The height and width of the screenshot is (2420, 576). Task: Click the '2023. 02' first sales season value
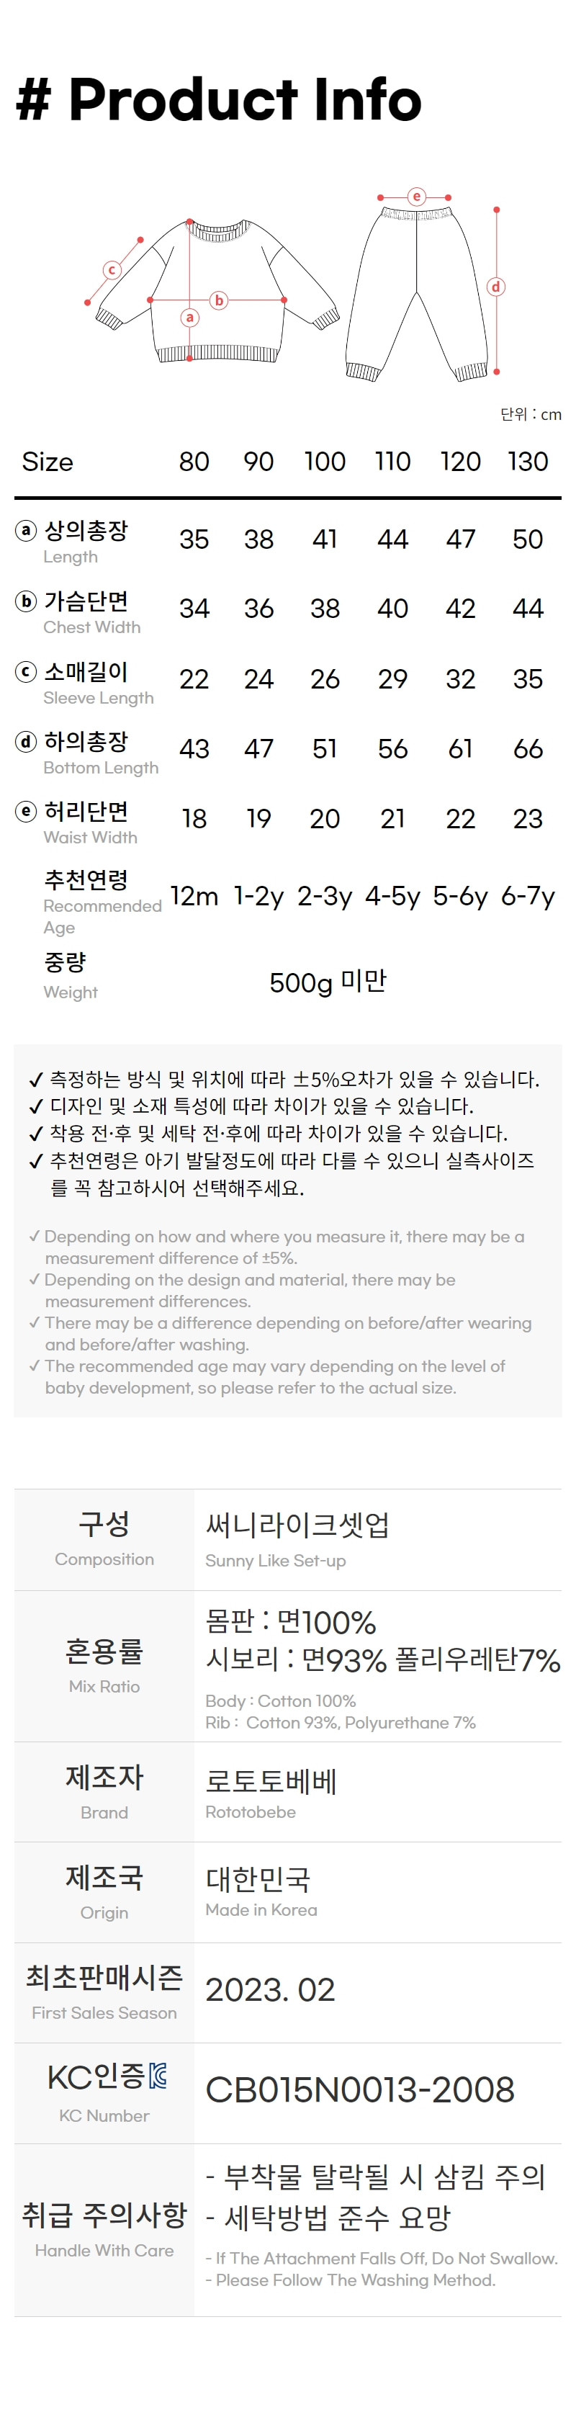271,1989
